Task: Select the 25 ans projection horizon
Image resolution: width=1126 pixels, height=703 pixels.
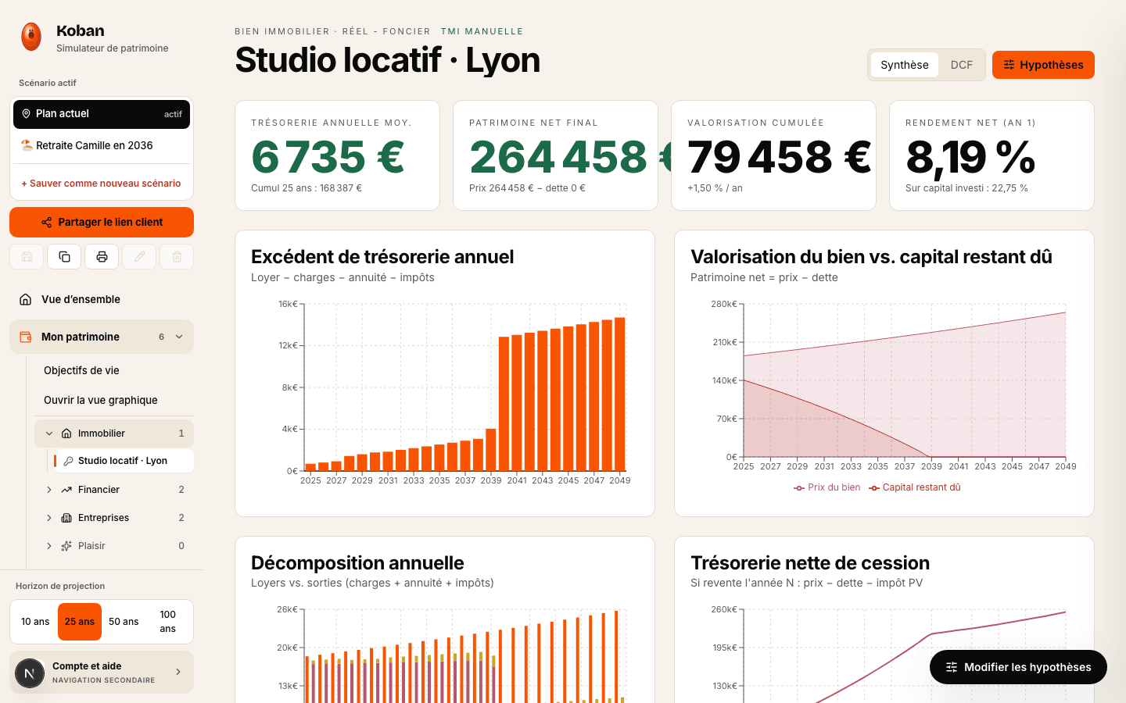Action: (x=80, y=622)
